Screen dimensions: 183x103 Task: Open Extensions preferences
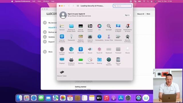[x=118, y=37]
